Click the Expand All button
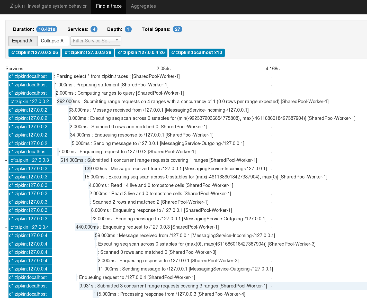This screenshot has width=367, height=306. [23, 41]
